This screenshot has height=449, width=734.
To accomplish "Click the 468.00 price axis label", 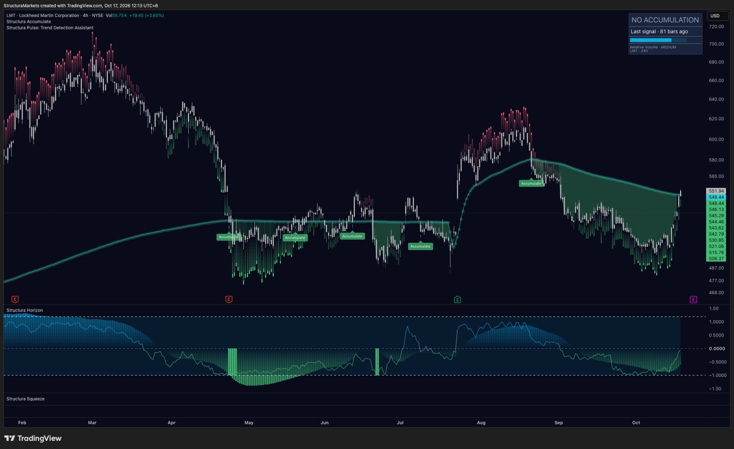I will (716, 293).
